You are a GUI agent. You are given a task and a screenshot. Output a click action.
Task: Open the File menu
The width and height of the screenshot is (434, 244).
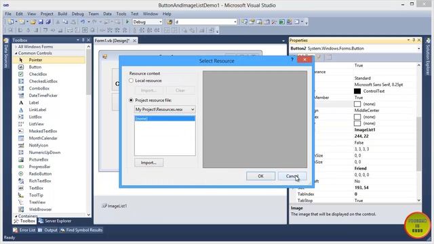[8, 14]
